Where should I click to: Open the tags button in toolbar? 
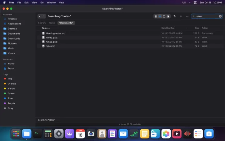coord(181,16)
